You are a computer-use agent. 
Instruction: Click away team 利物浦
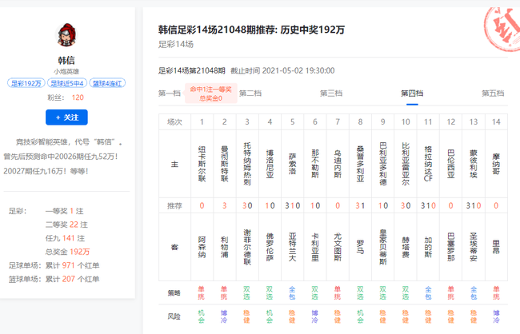225,247
